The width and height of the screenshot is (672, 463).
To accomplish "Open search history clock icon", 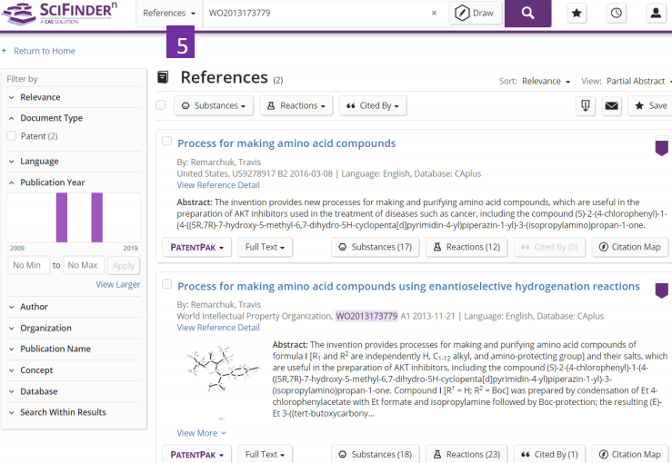I will click(617, 14).
